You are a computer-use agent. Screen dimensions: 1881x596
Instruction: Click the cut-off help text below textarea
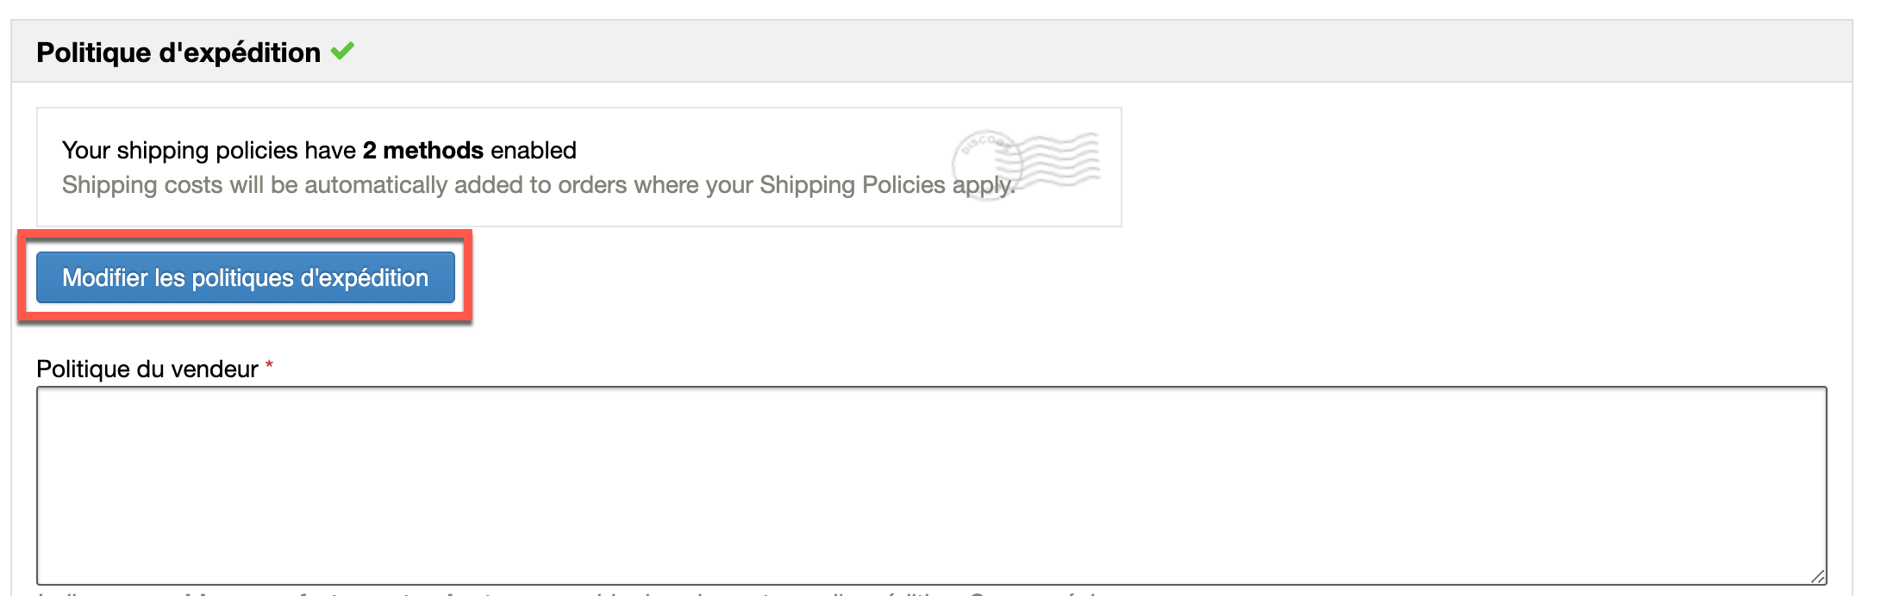[x=569, y=593]
